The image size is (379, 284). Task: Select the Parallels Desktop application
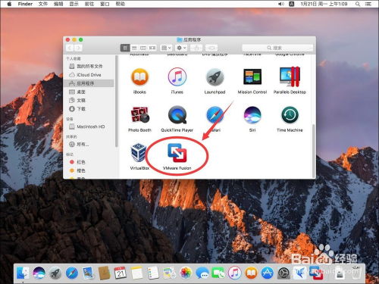tap(290, 76)
